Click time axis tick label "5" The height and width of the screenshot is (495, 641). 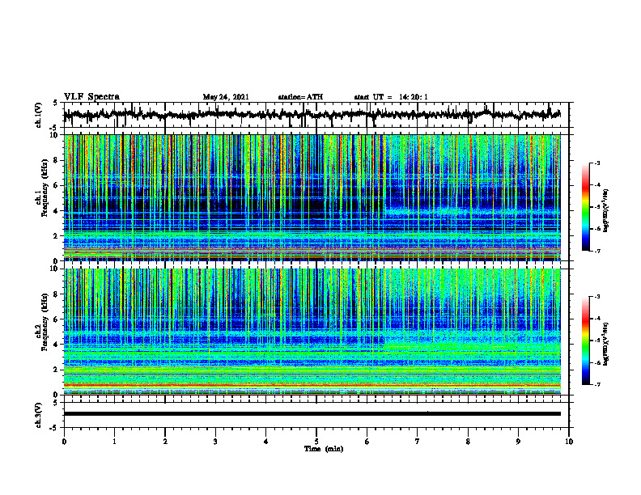coord(316,442)
